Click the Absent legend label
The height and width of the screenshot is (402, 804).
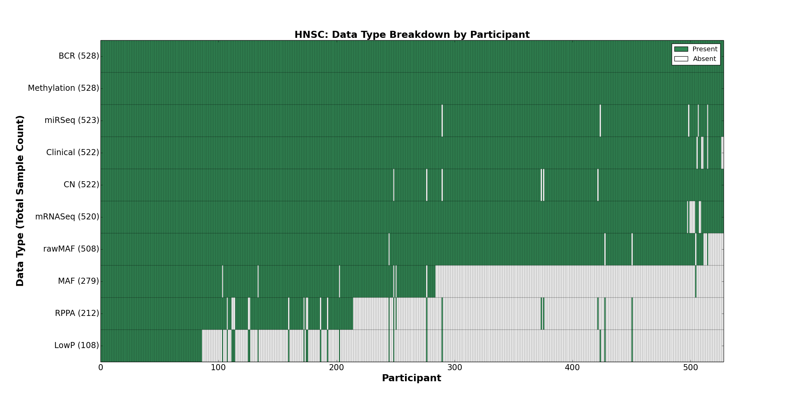704,59
